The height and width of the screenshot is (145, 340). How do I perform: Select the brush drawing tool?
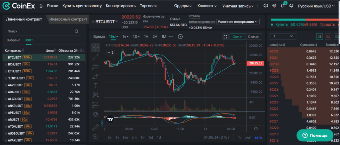[x=96, y=76]
